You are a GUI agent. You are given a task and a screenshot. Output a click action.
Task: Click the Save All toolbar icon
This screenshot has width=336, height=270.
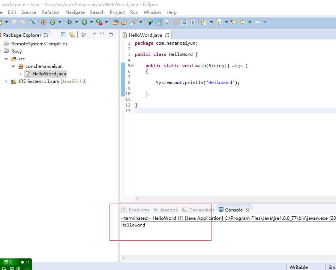coord(22,22)
